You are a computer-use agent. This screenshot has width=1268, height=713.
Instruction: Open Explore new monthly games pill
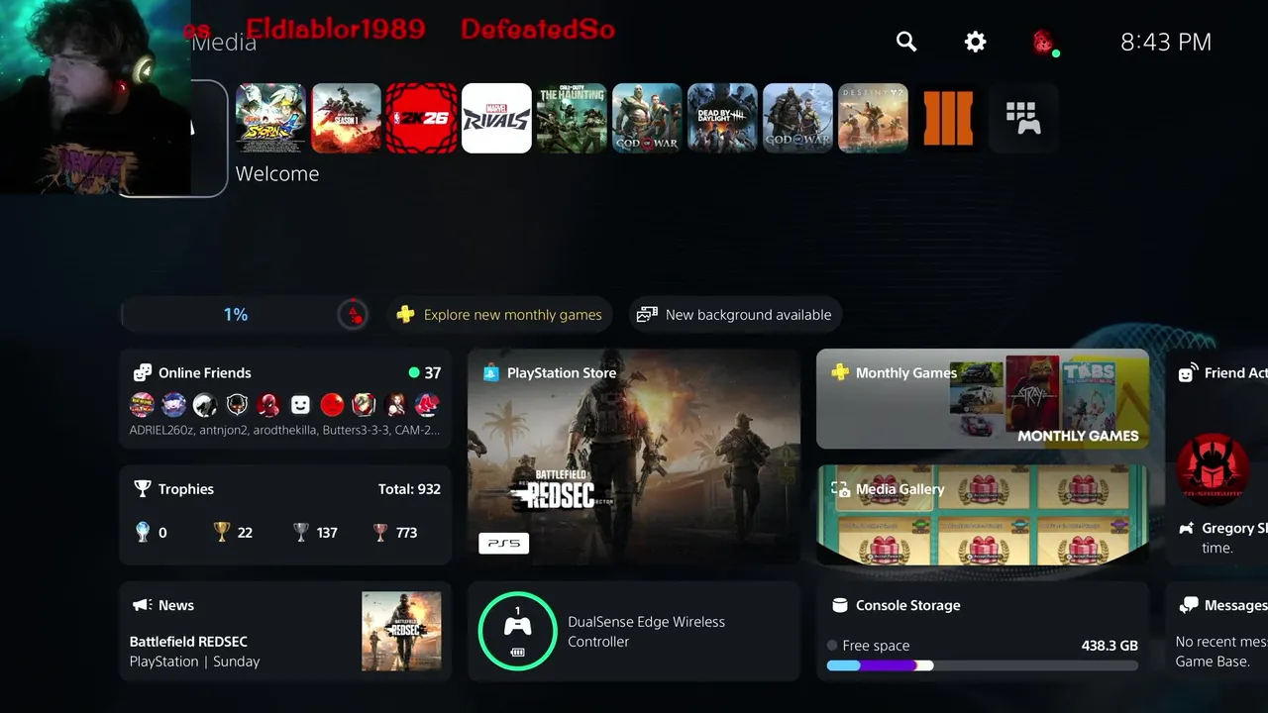[500, 315]
